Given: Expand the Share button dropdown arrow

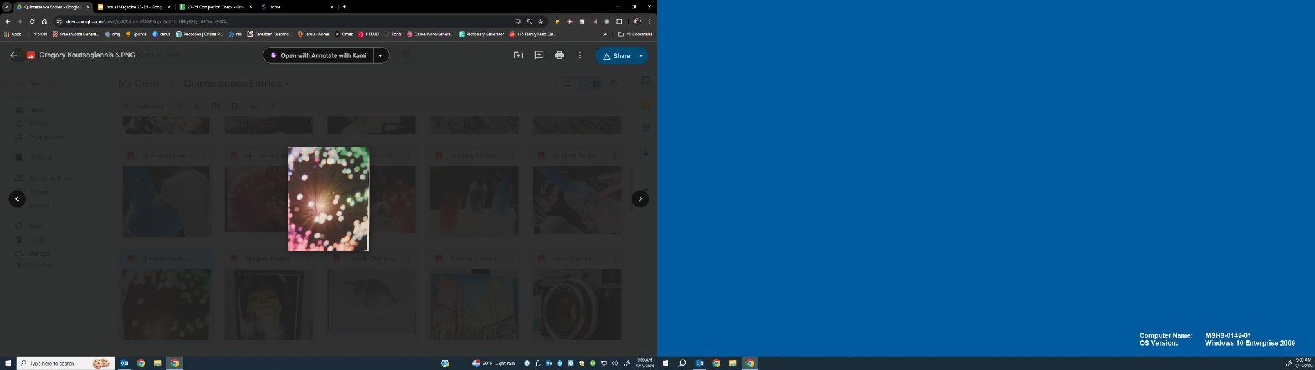Looking at the screenshot, I should pos(641,56).
